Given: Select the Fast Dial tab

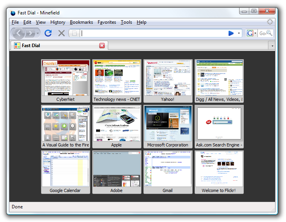Looking at the screenshot, I should pyautogui.click(x=55, y=46).
